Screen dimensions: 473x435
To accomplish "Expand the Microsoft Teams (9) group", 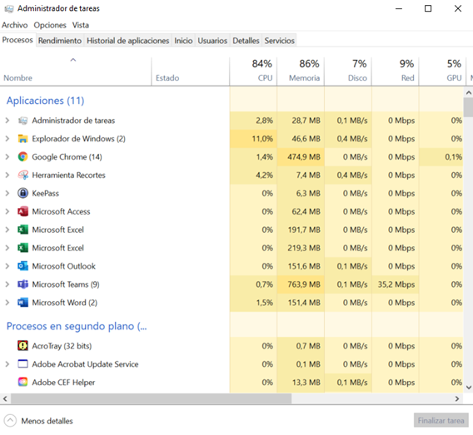I will 7,284.
